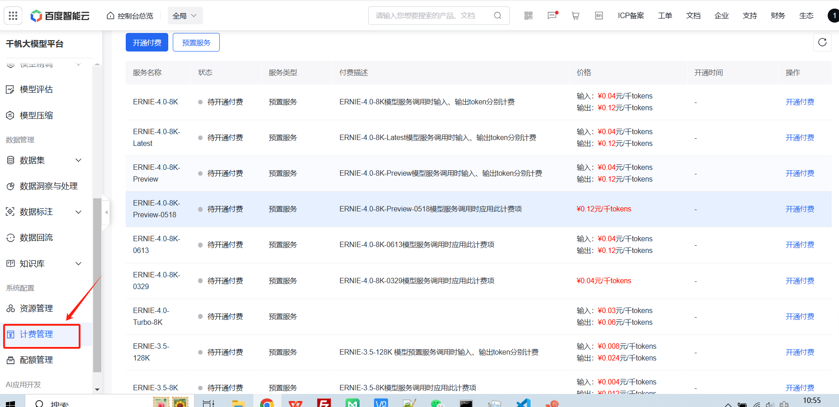Open the 全局 region dropdown

click(185, 16)
